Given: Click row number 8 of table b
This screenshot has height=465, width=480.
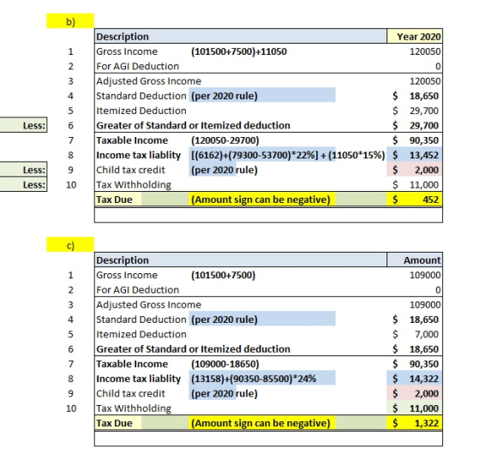Looking at the screenshot, I should tap(70, 155).
